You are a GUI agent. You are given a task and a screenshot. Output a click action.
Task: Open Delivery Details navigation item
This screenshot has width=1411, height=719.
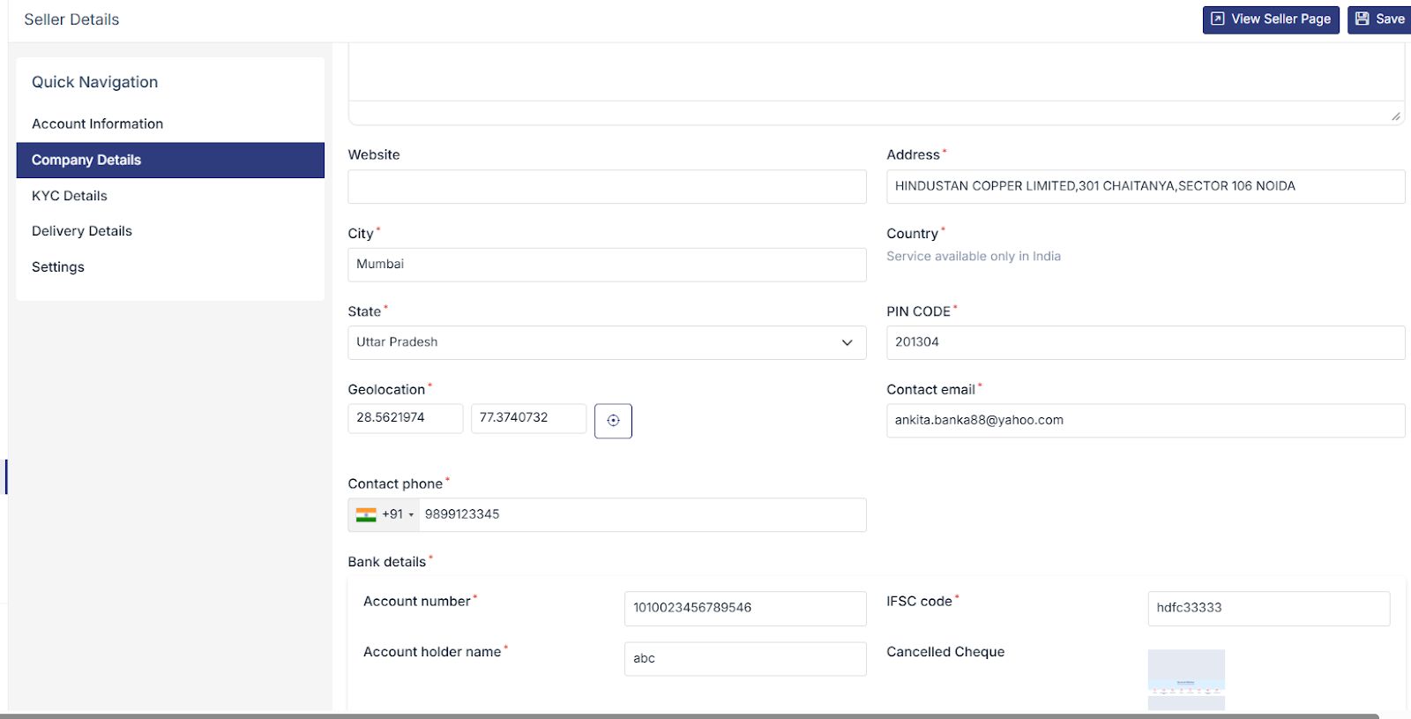[82, 231]
